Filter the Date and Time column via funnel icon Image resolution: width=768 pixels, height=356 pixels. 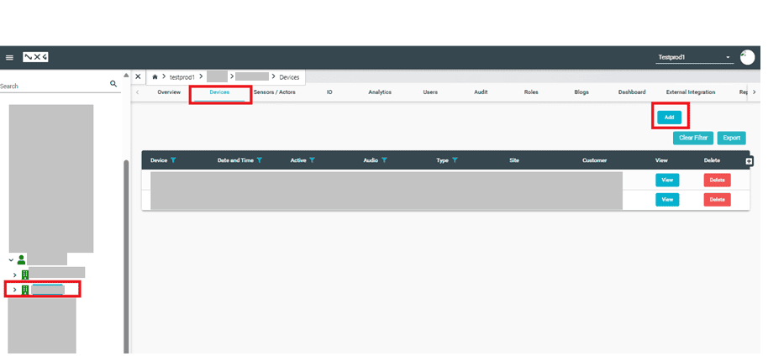(x=260, y=160)
